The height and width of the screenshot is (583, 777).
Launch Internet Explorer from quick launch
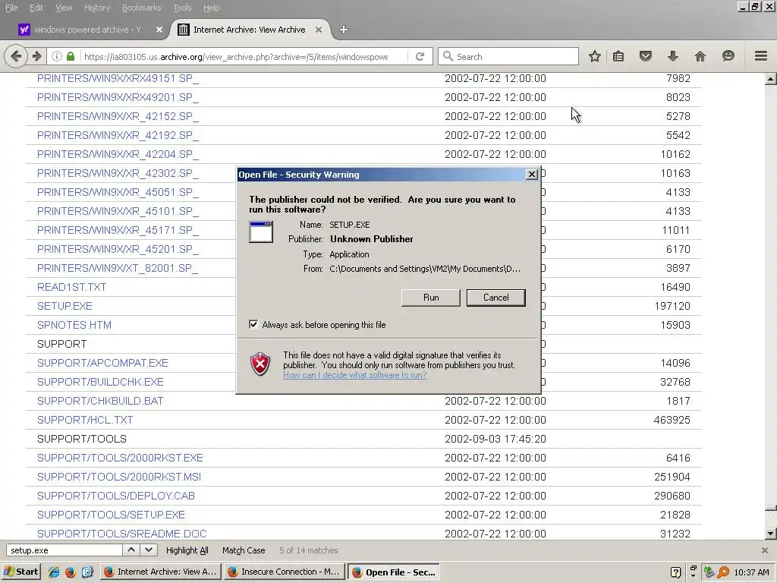coord(54,572)
